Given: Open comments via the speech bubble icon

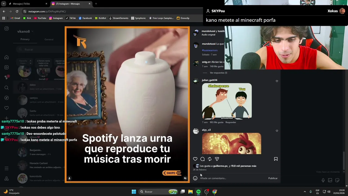Looking at the screenshot, I should pyautogui.click(x=203, y=159).
